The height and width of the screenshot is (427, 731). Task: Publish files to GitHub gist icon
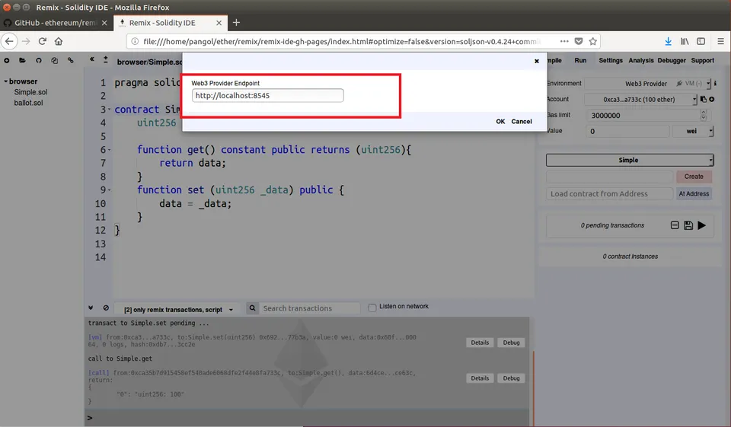click(x=39, y=61)
